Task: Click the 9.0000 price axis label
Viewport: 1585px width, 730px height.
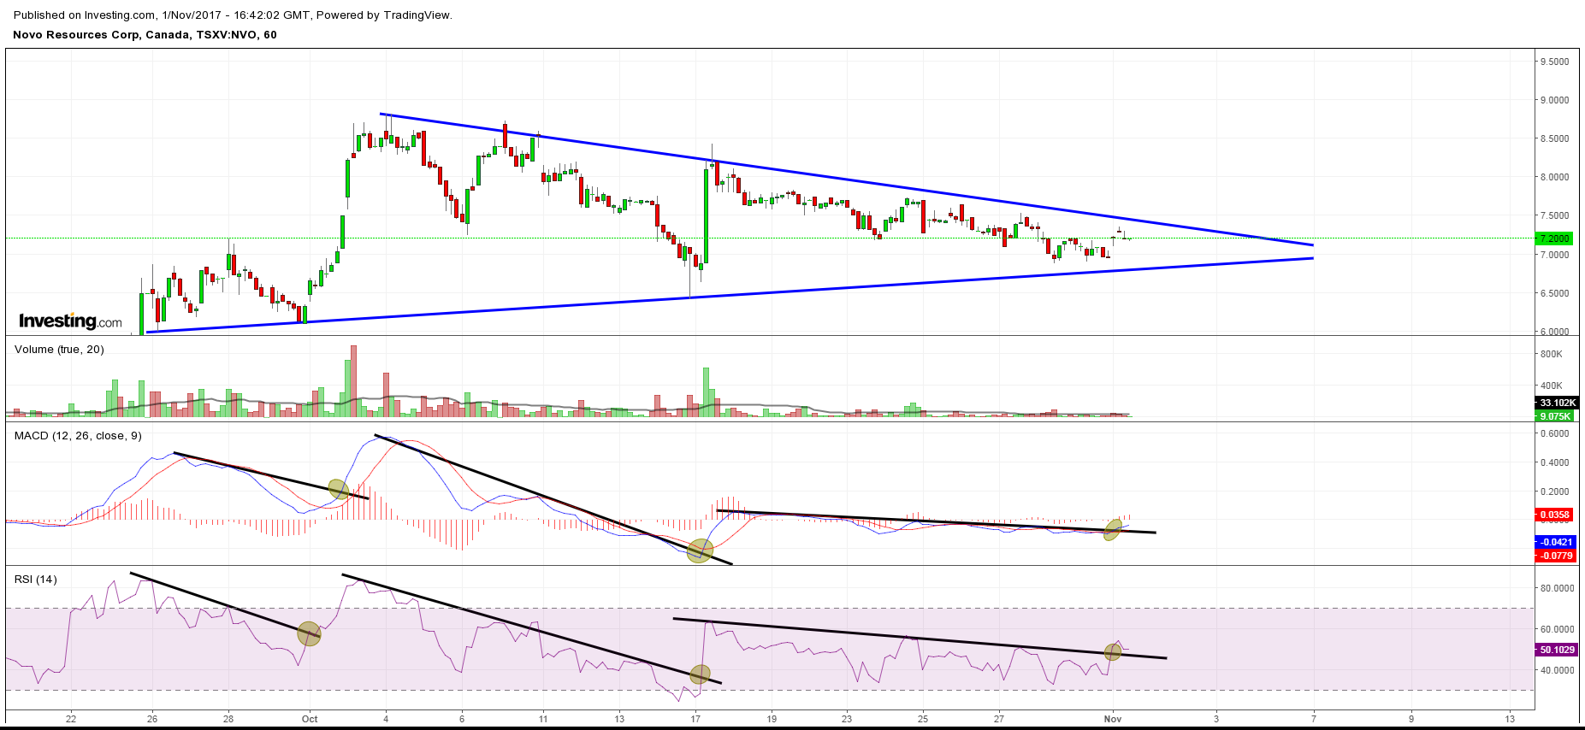Action: pos(1554,100)
